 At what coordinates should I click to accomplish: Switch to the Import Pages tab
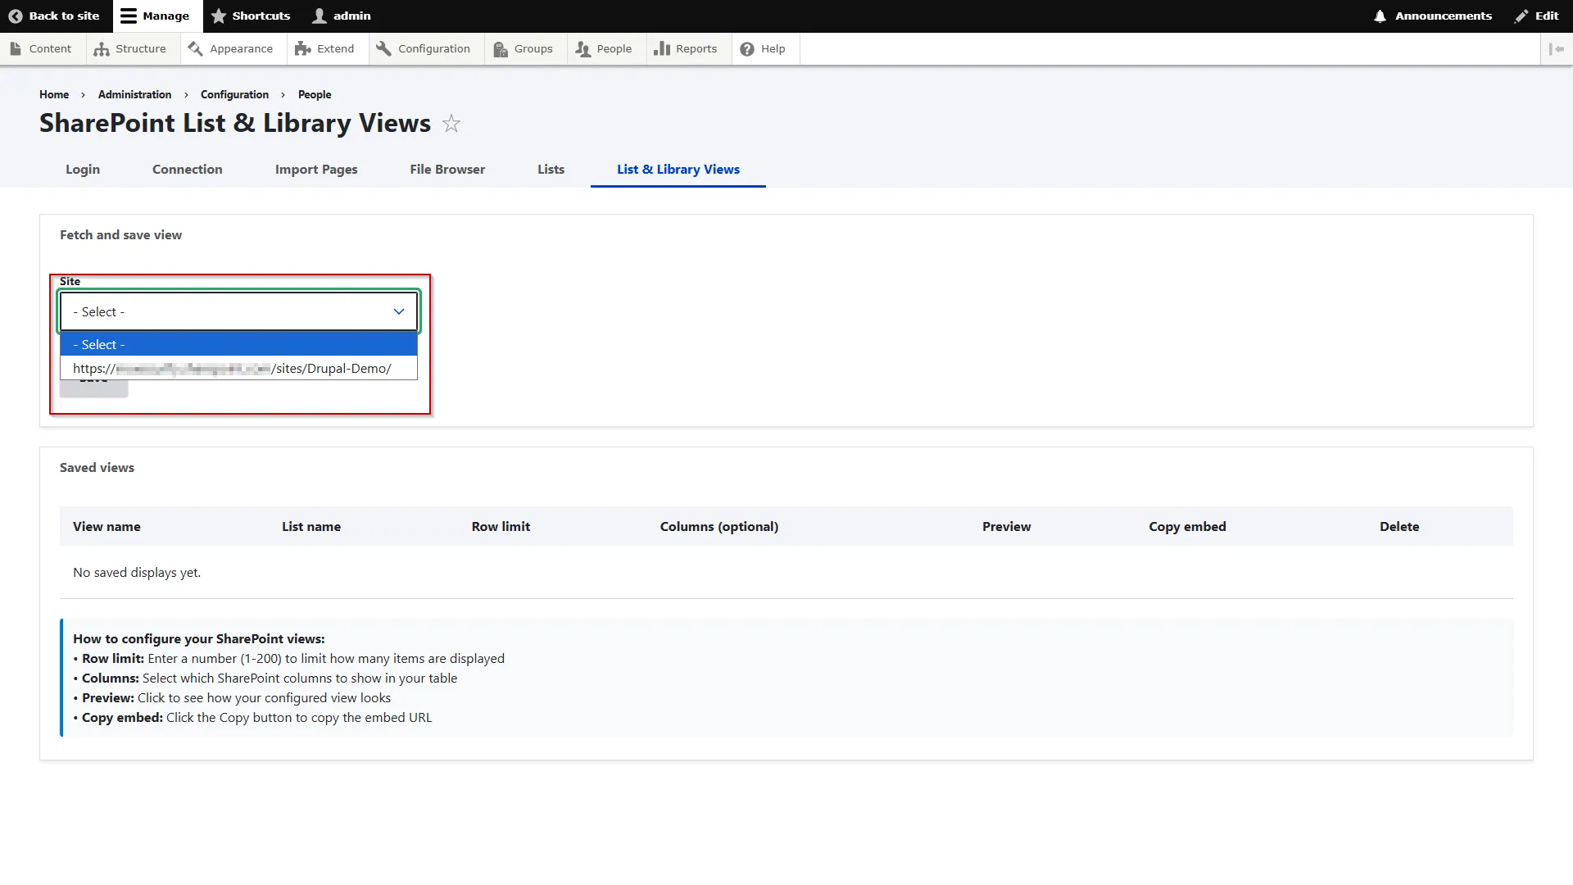coord(316,170)
